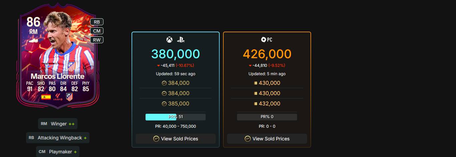Select the RW alternate position badge
This screenshot has width=456, height=157.
(97, 40)
